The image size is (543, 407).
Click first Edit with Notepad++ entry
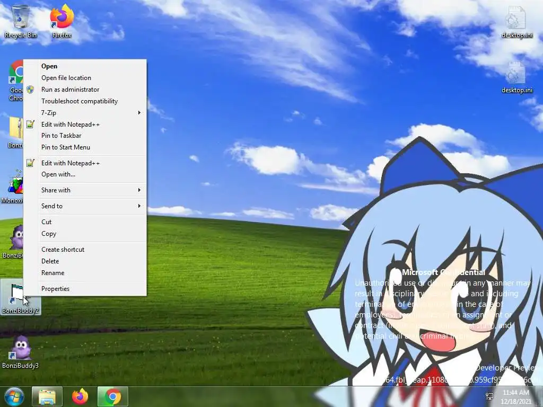click(85, 124)
